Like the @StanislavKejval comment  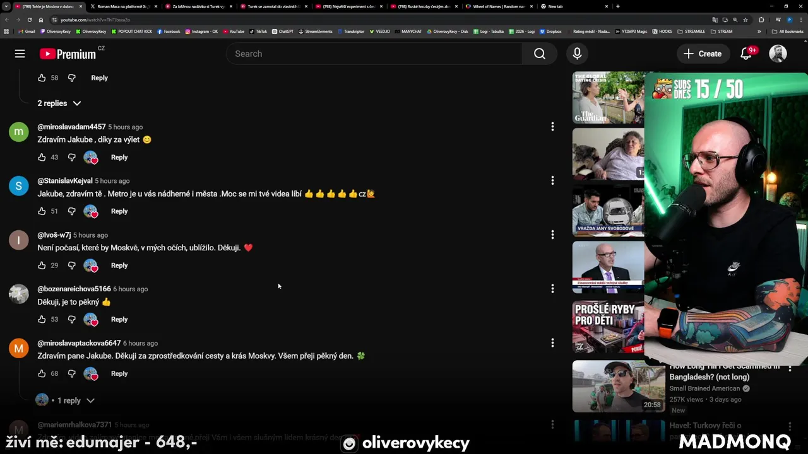pyautogui.click(x=42, y=211)
